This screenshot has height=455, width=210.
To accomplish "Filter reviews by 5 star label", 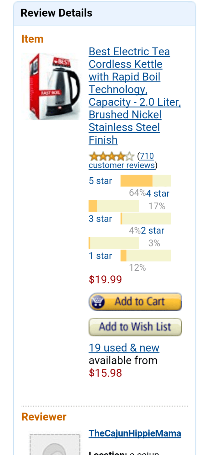I will pyautogui.click(x=100, y=181).
